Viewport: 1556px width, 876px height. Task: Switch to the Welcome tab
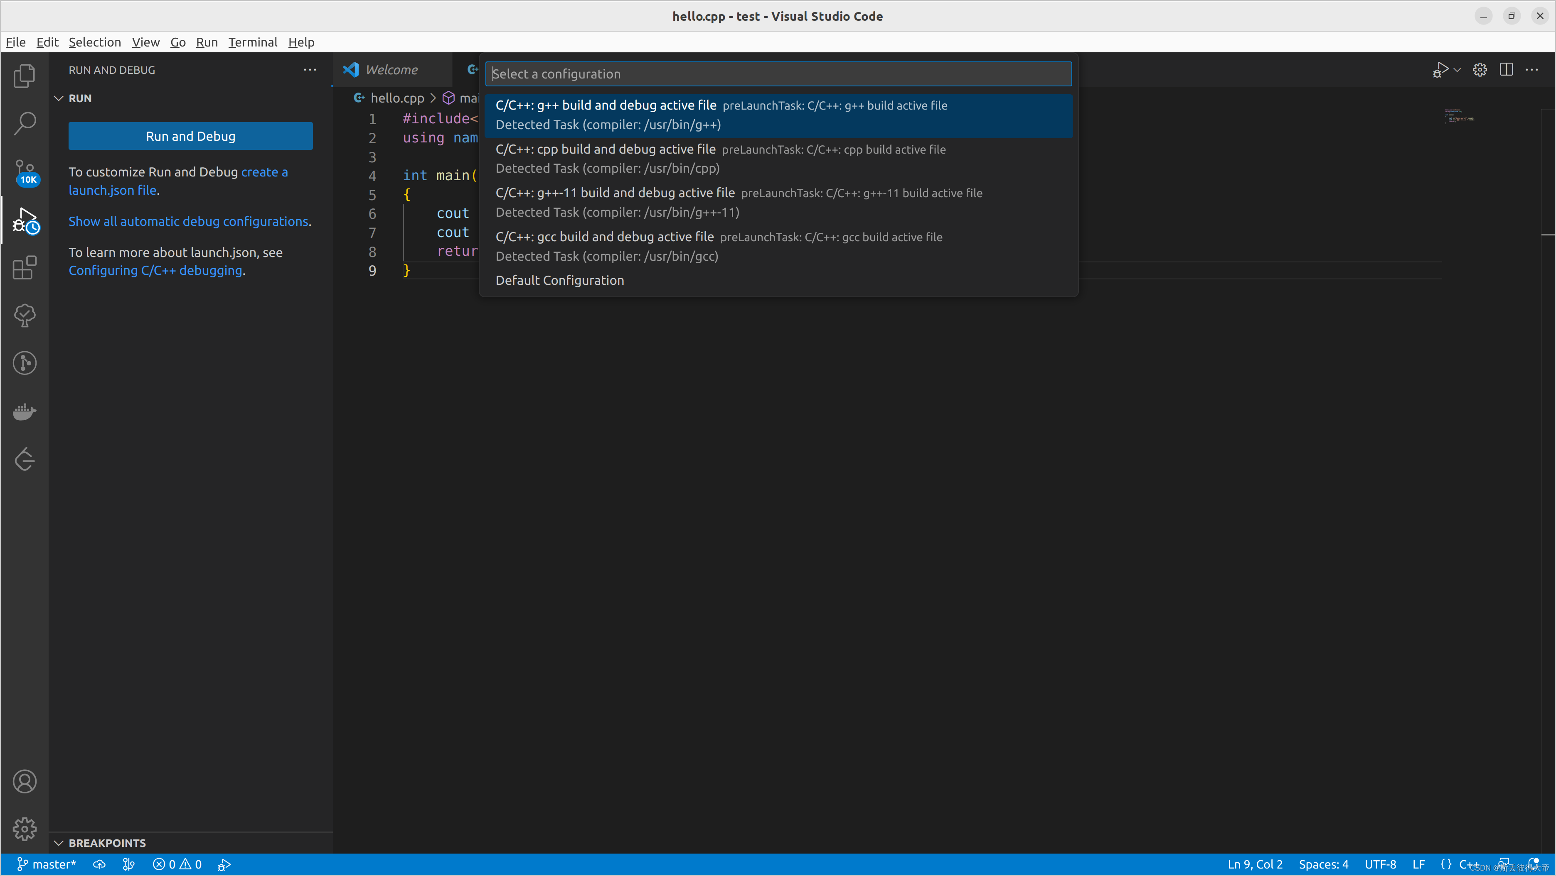(x=391, y=70)
